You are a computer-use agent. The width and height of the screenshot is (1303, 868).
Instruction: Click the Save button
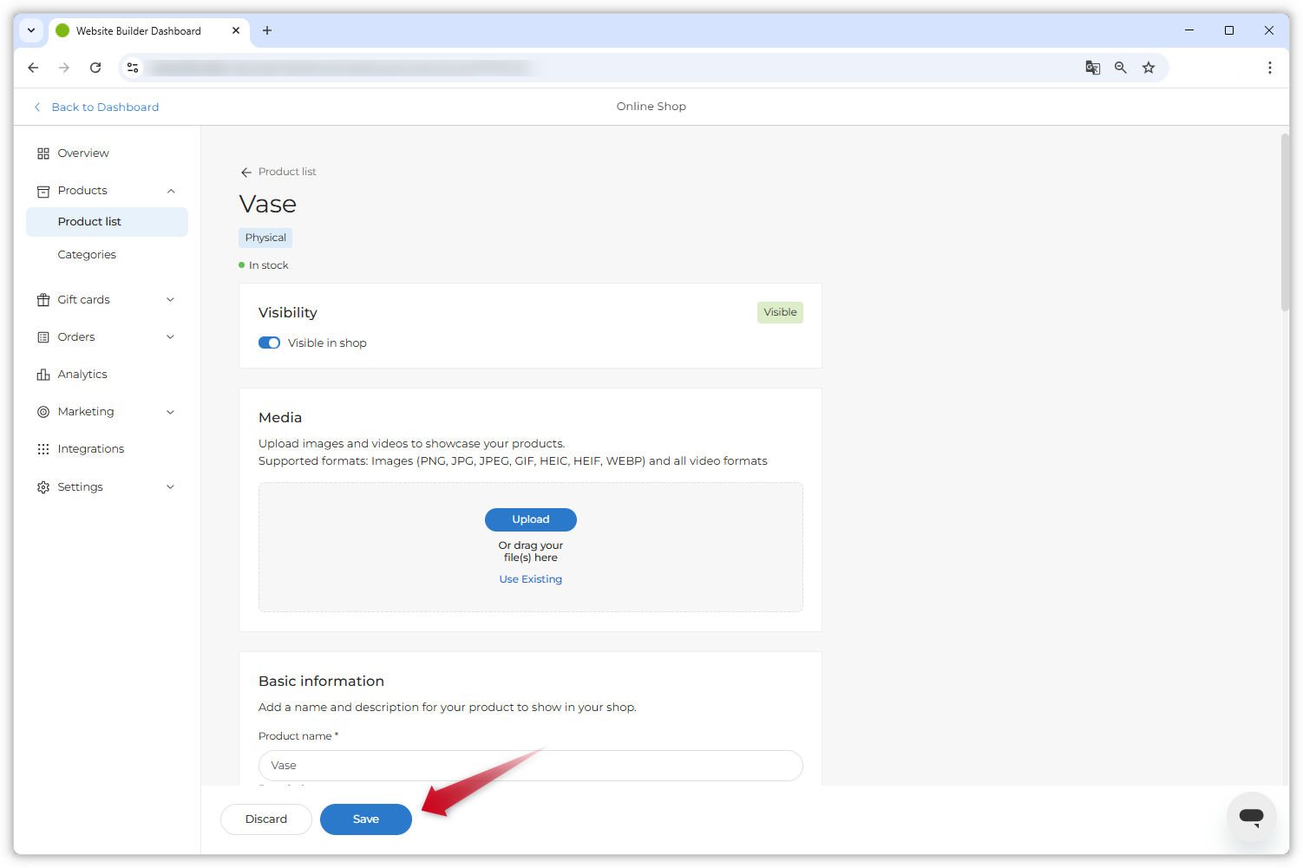point(365,819)
